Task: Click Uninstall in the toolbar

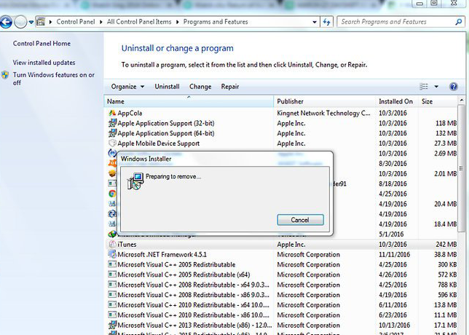Action: coord(167,87)
